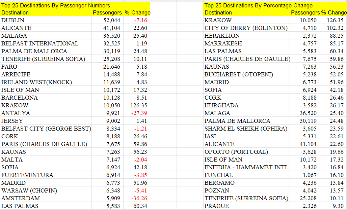Click Prague's 9.30 percent change value
The width and height of the screenshot is (347, 210).
coord(333,206)
